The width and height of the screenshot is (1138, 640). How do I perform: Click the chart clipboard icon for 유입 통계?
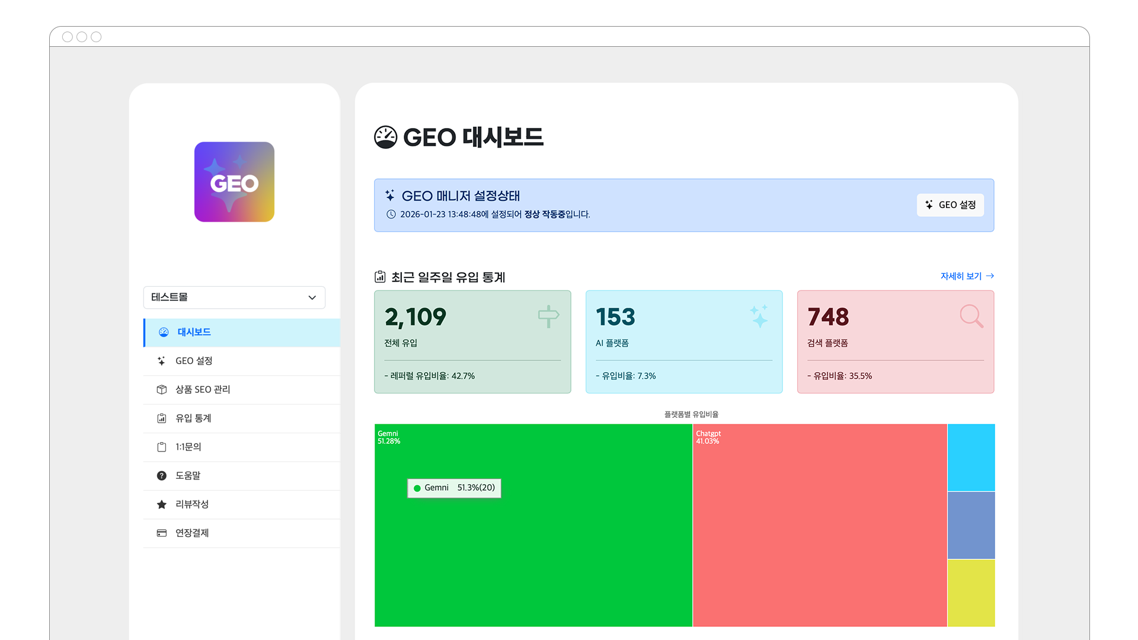click(161, 418)
